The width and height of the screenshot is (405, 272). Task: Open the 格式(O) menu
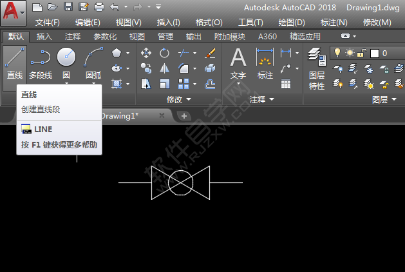(209, 23)
